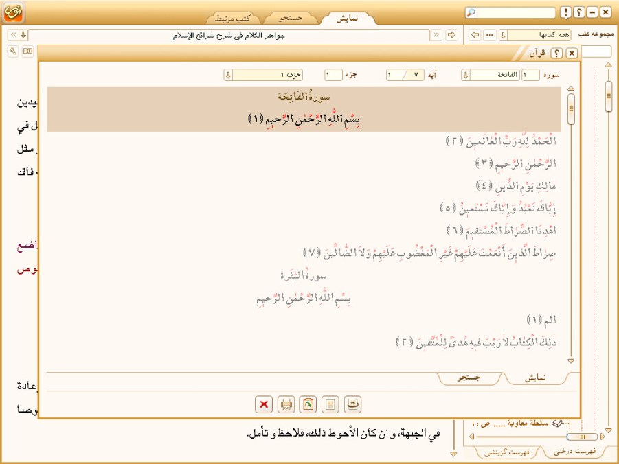Select verse مالك يوم الدين (4)

516,185
